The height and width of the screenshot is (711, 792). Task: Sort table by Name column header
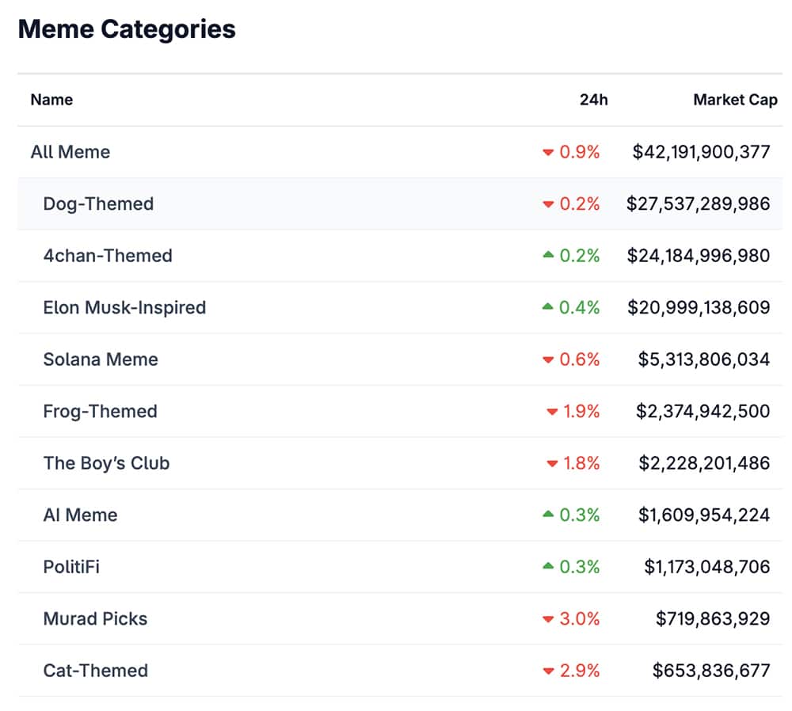(51, 100)
